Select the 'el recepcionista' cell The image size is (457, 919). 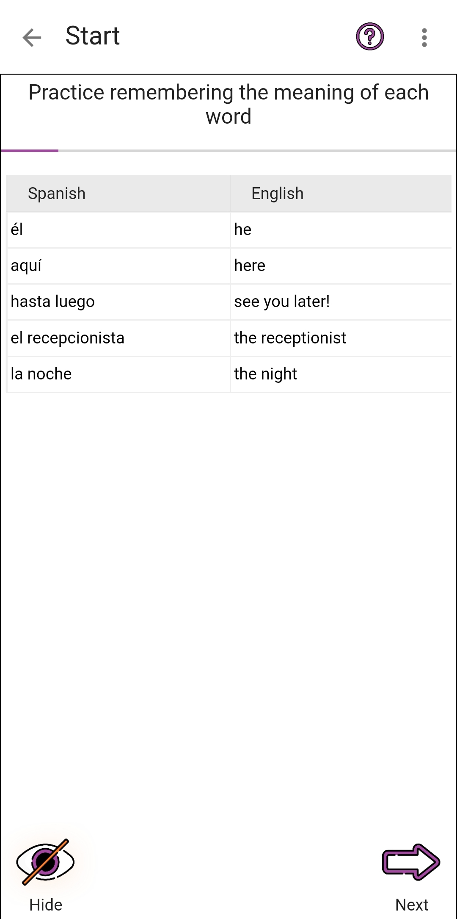(118, 338)
